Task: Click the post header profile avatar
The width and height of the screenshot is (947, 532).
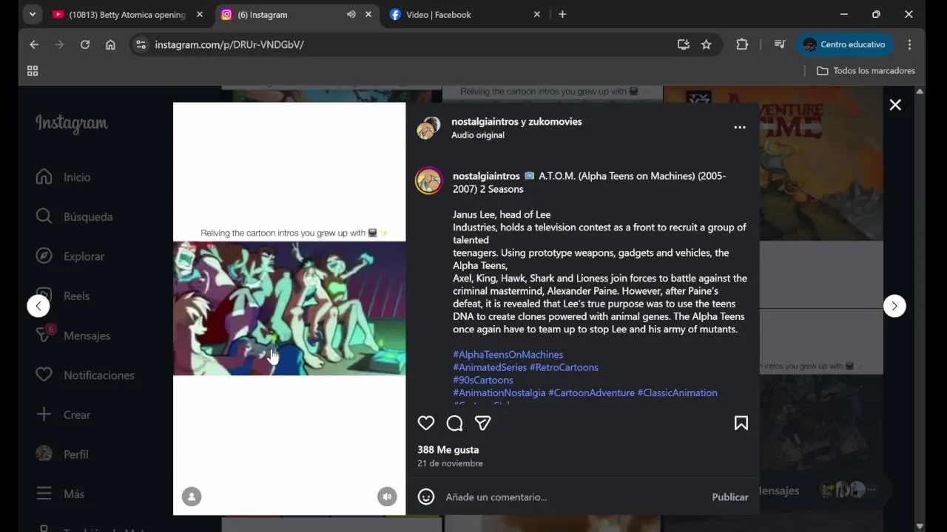Action: (x=428, y=128)
